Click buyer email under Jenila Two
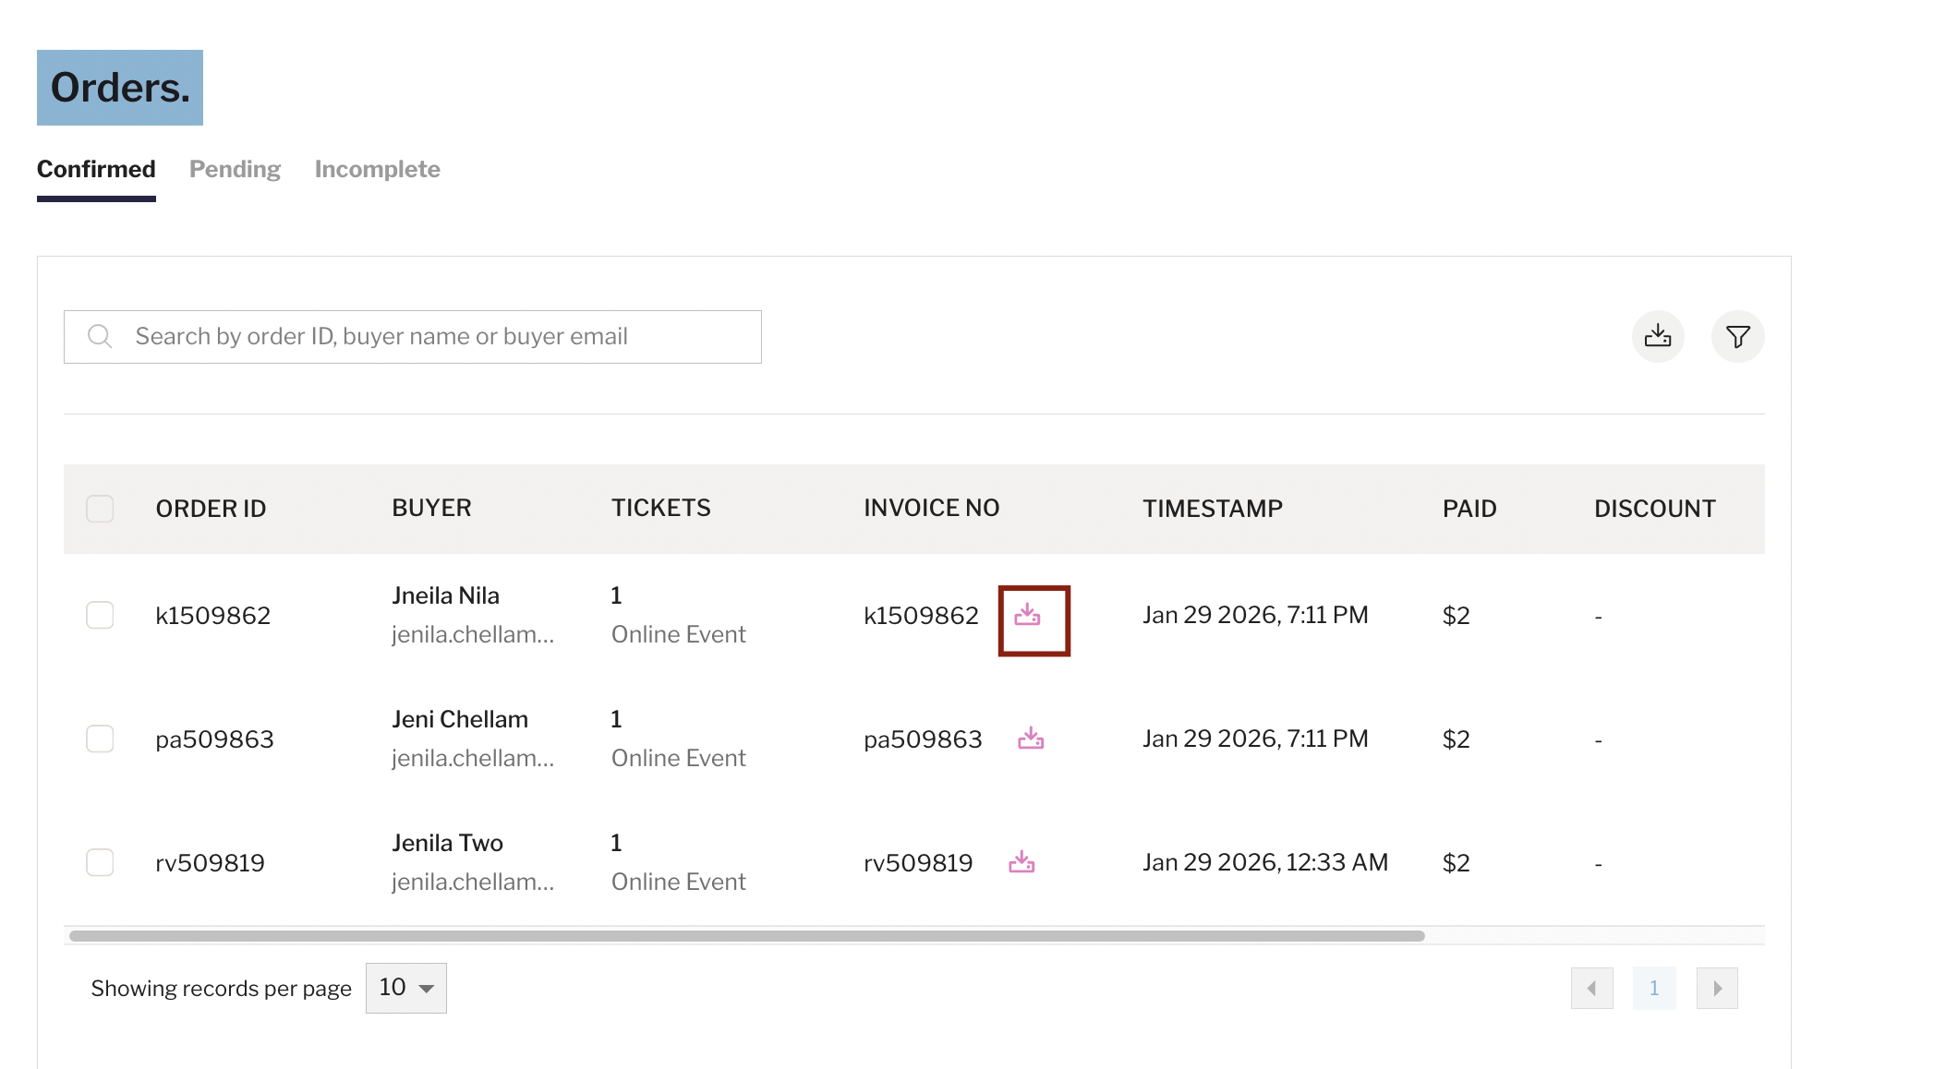This screenshot has width=1934, height=1069. 473,882
